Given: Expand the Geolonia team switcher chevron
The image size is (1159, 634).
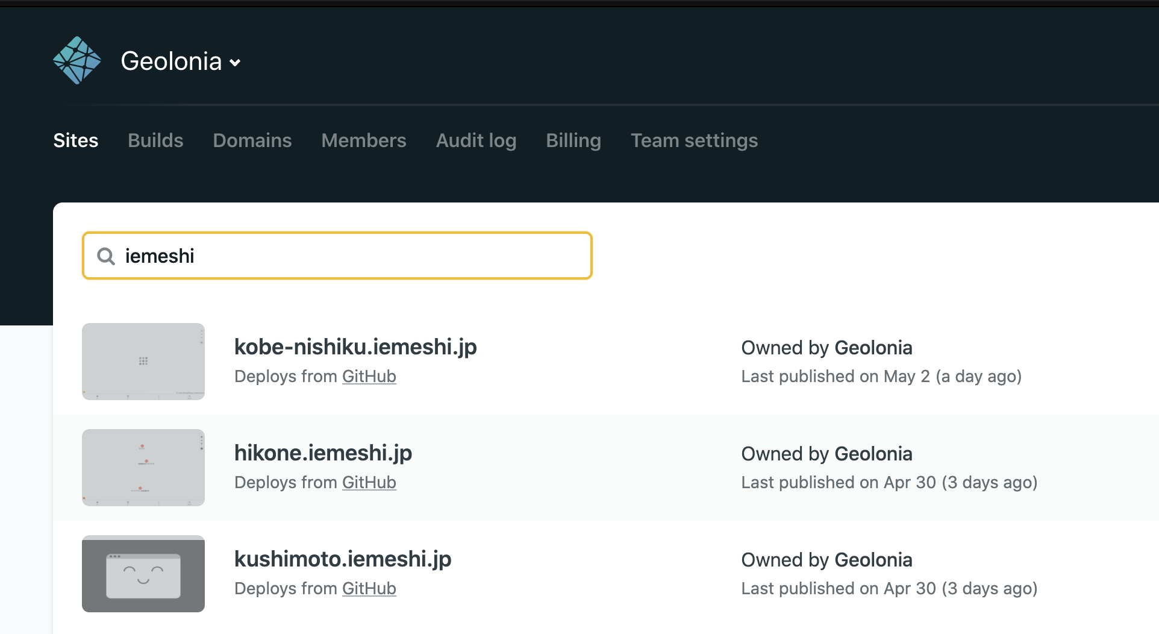Looking at the screenshot, I should (236, 63).
